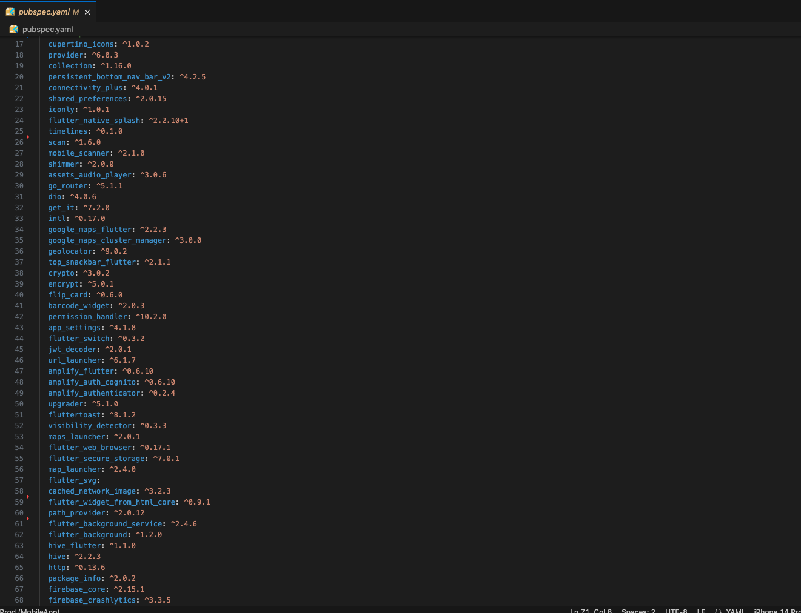Click the red gutter marker beside line 61
This screenshot has height=613, width=801.
(27, 520)
